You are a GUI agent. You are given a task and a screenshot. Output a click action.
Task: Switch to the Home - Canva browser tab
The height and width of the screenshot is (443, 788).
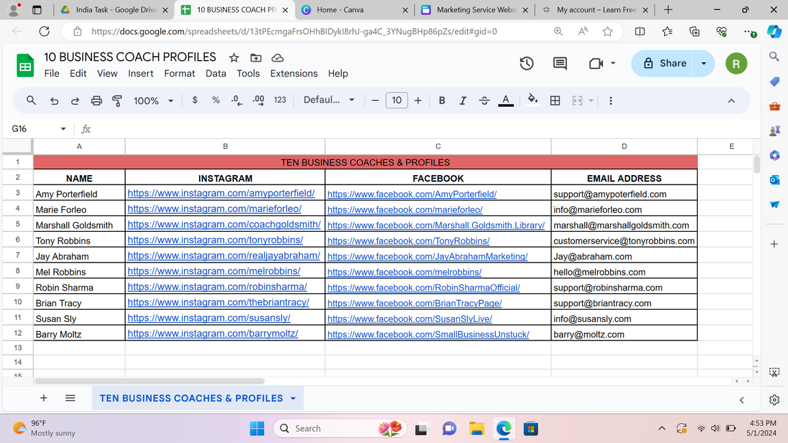[355, 10]
